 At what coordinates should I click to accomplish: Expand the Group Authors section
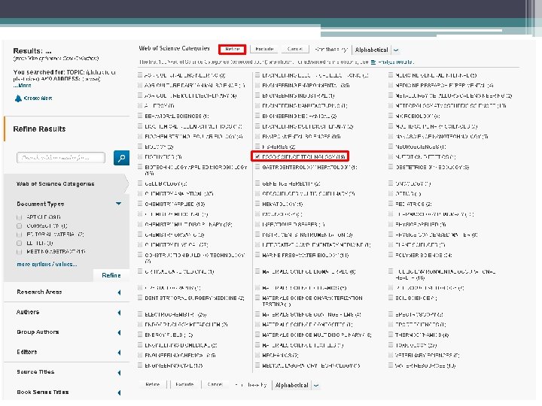pyautogui.click(x=119, y=332)
